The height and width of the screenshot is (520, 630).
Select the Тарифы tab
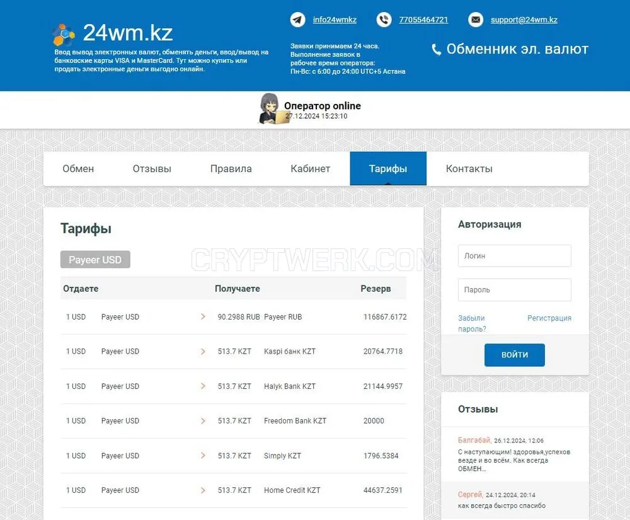[x=388, y=169]
